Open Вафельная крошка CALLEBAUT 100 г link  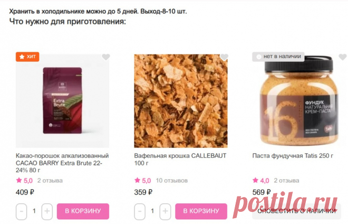[x=180, y=159]
